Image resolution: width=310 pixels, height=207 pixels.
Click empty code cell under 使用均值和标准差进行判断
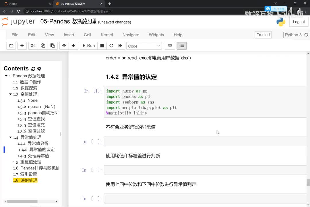[205, 170]
